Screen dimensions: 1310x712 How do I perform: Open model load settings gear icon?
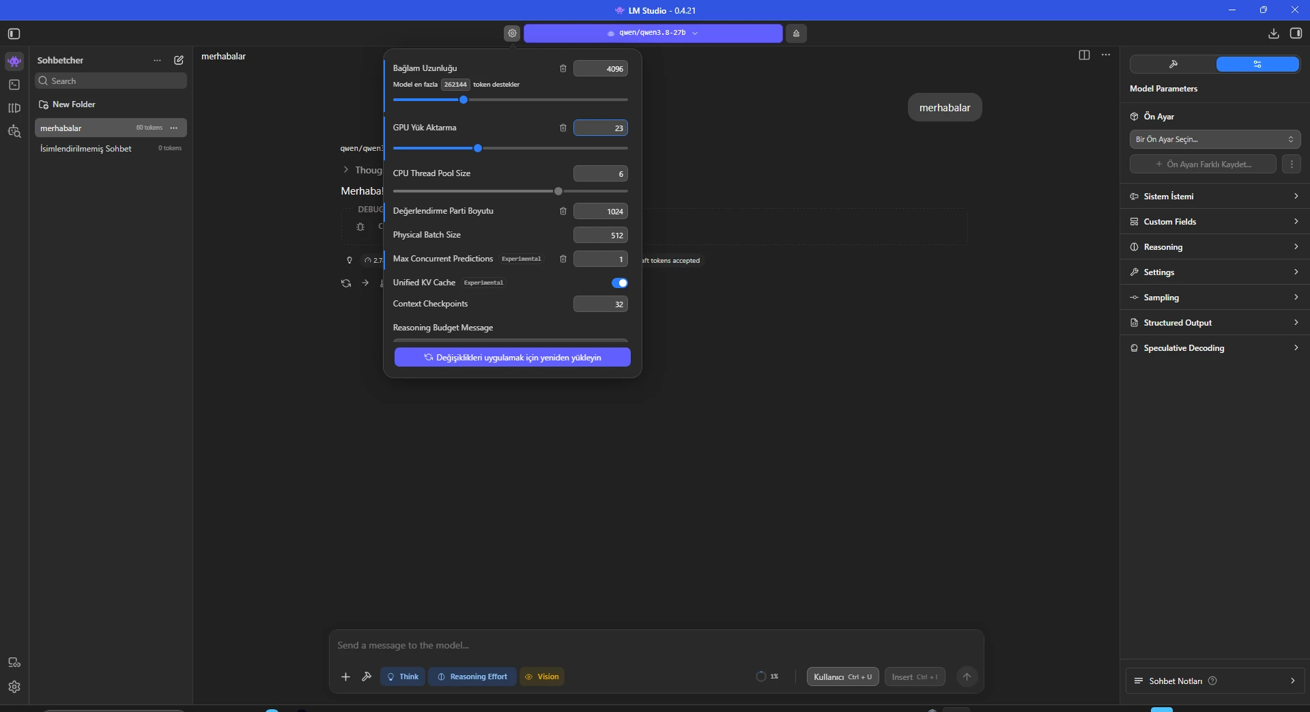click(x=512, y=33)
